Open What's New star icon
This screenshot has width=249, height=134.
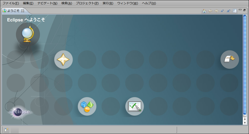63,59
